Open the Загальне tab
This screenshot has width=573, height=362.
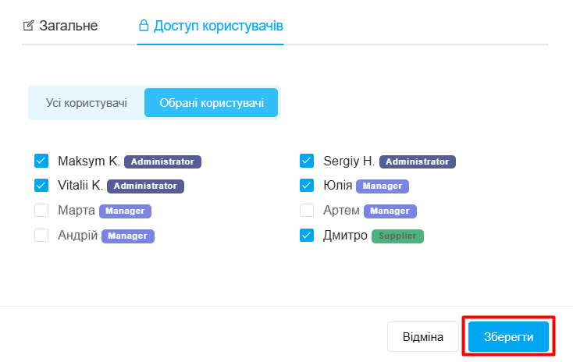(x=69, y=26)
